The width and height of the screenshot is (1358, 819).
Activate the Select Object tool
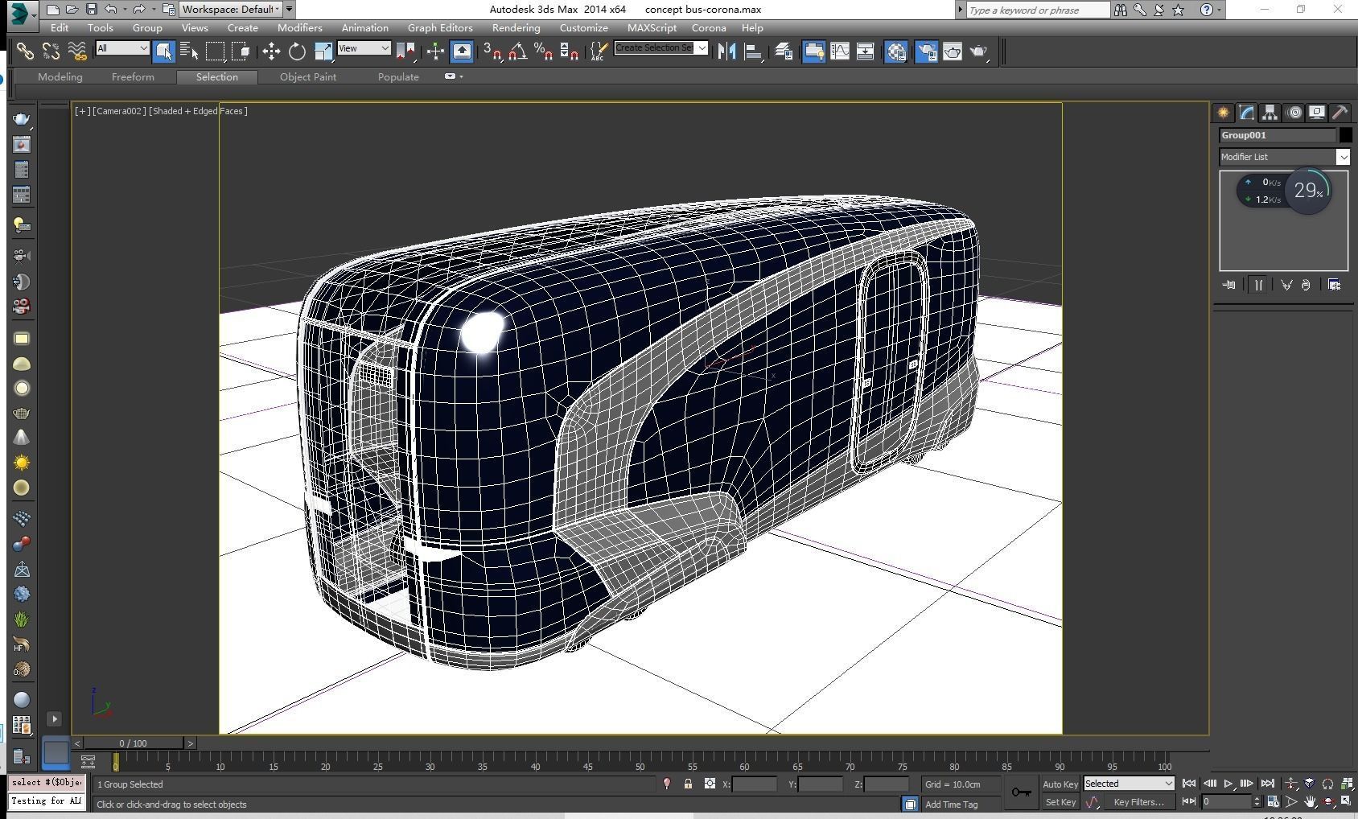click(163, 51)
